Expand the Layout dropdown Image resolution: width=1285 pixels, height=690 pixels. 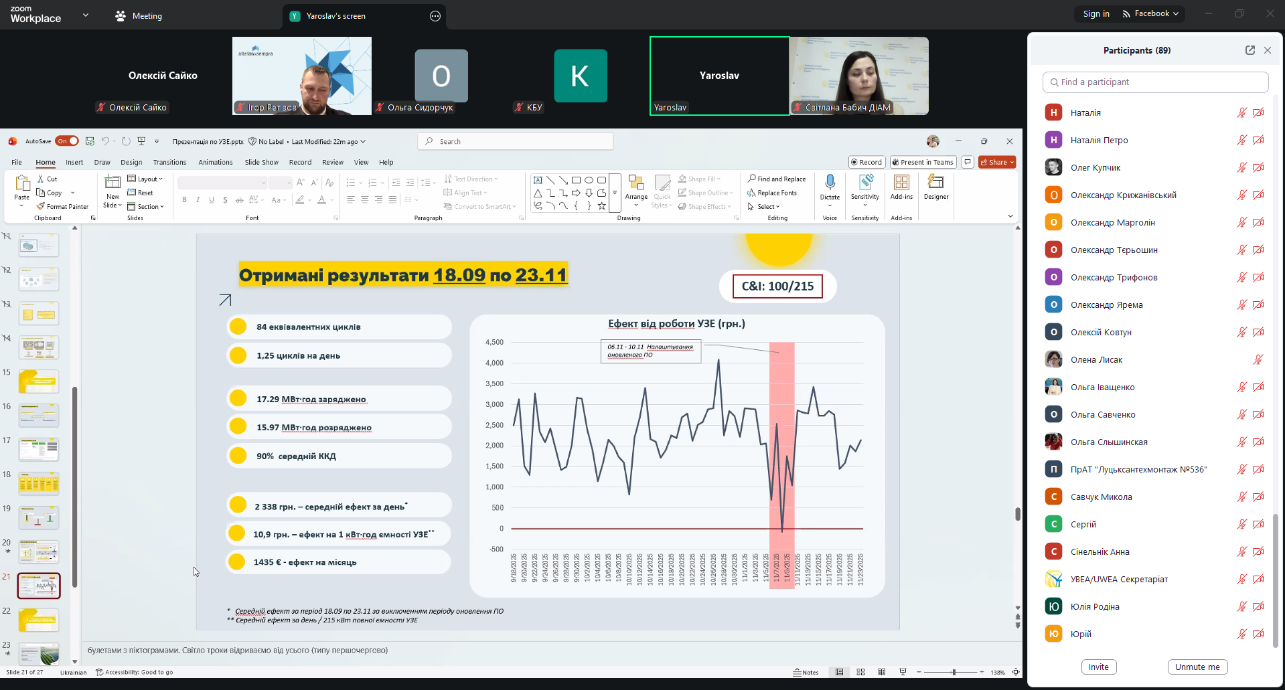[x=145, y=179]
